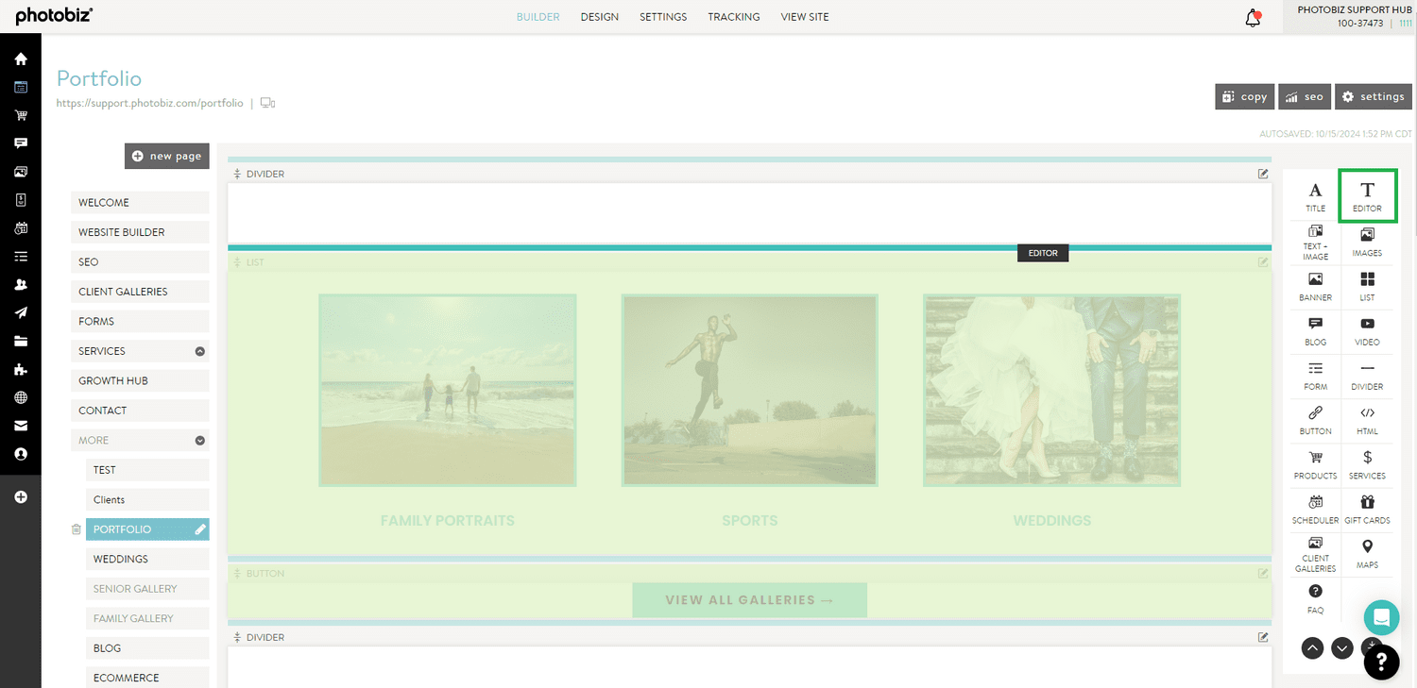This screenshot has height=688, width=1417.
Task: Create a new page
Action: pos(166,156)
